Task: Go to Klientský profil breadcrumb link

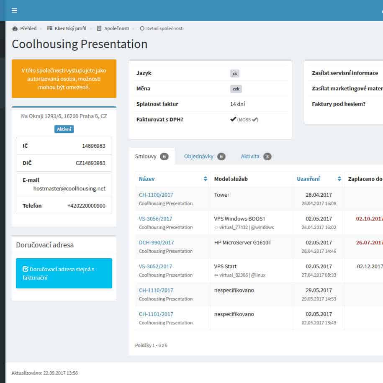Action: (70, 28)
